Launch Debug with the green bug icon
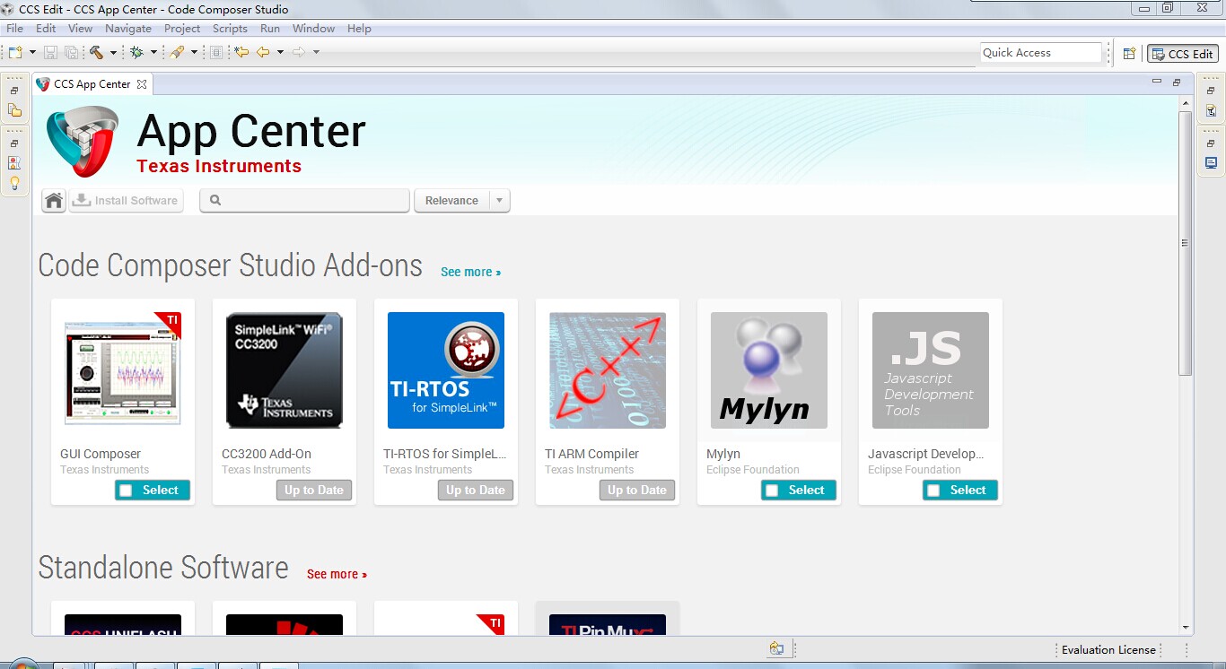1226x669 pixels. (x=136, y=52)
